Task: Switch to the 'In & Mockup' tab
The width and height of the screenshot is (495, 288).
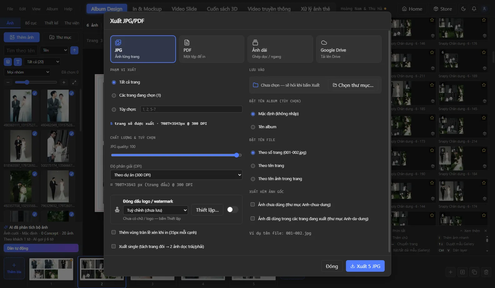Action: point(147,9)
